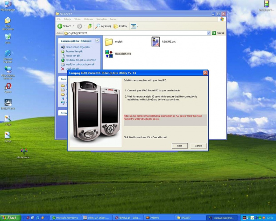The height and width of the screenshot is (221, 276).
Task: Open the Views button dropdown
Action: click(134, 26)
